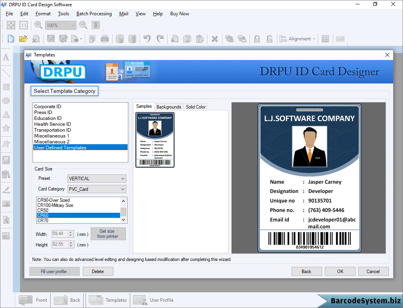403x308 pixels.
Task: Select the Line drawing tool
Action: click(x=6, y=73)
